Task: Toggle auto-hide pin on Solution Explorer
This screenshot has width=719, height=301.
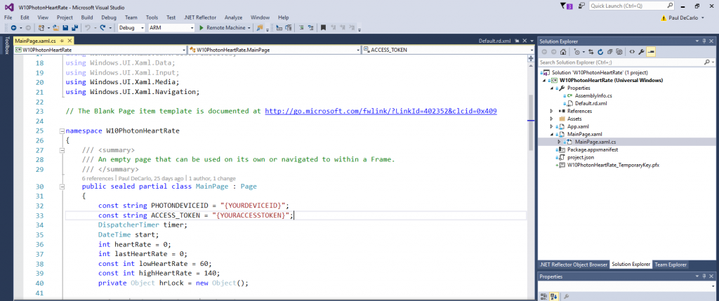Action: (x=704, y=41)
